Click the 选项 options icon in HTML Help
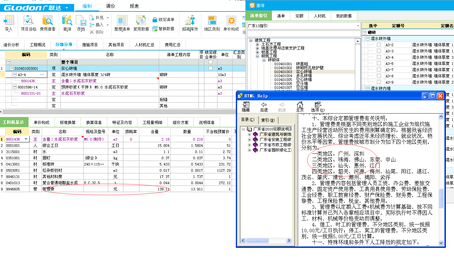The width and height of the screenshot is (454, 274). point(318,105)
